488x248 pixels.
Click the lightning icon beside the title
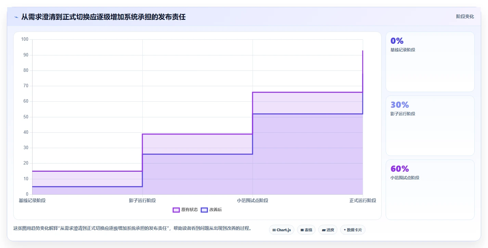click(16, 17)
